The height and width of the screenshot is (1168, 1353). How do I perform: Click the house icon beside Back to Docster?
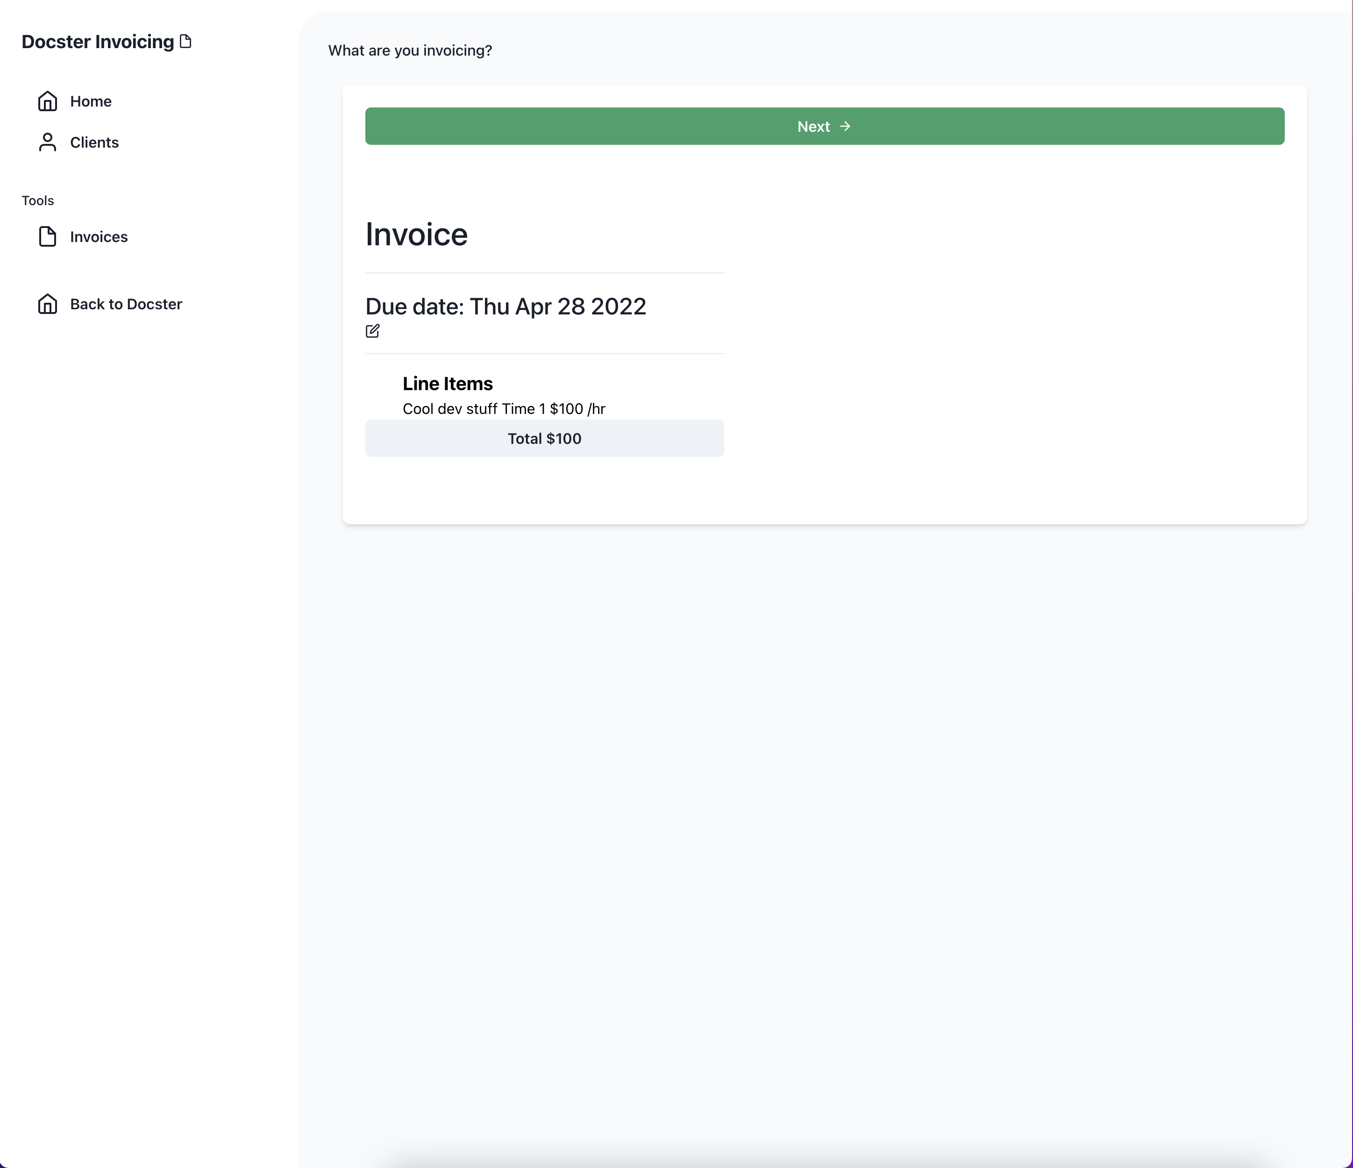click(x=48, y=304)
